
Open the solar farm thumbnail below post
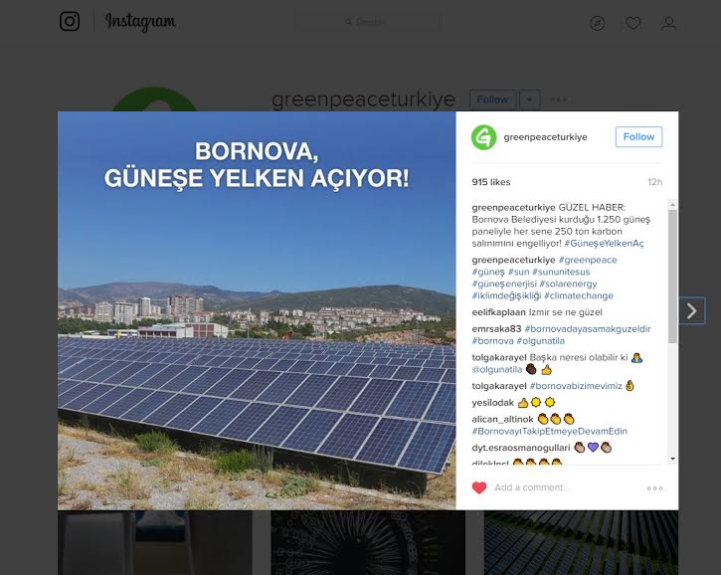(x=581, y=543)
